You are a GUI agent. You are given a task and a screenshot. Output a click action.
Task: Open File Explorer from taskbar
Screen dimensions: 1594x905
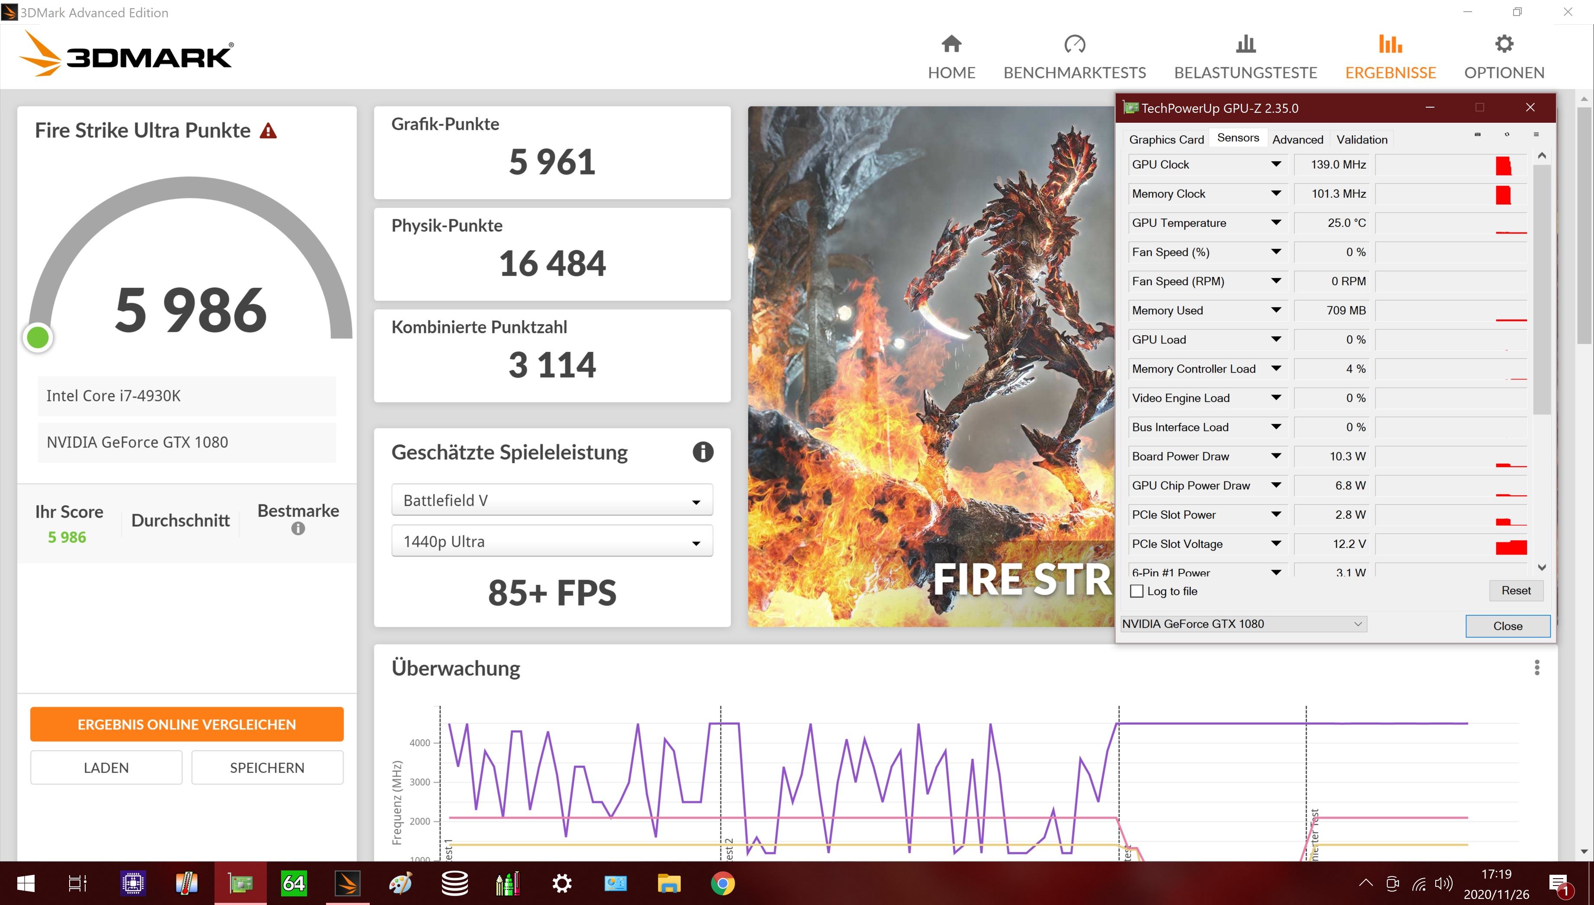pyautogui.click(x=669, y=883)
